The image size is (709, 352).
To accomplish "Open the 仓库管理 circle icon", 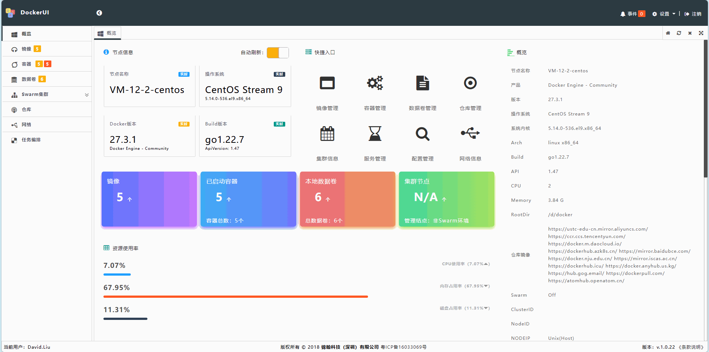I will point(470,83).
